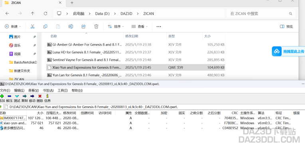
Task: Open the 查看 (View) dropdown
Action: point(139,26)
